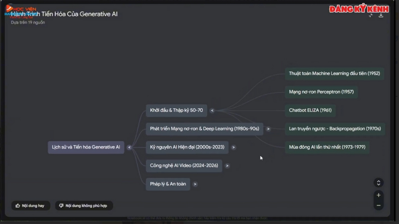Expand Công nghệ AI Video branch arrow
Viewport: 399px width, 224px height.
pos(227,166)
